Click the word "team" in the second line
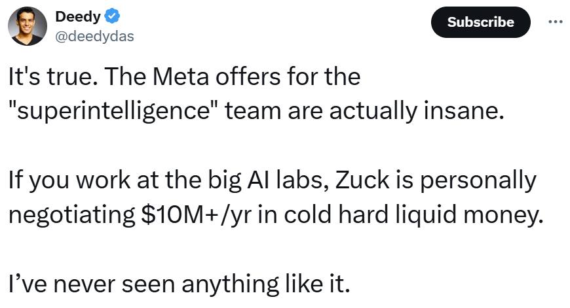 pos(253,111)
